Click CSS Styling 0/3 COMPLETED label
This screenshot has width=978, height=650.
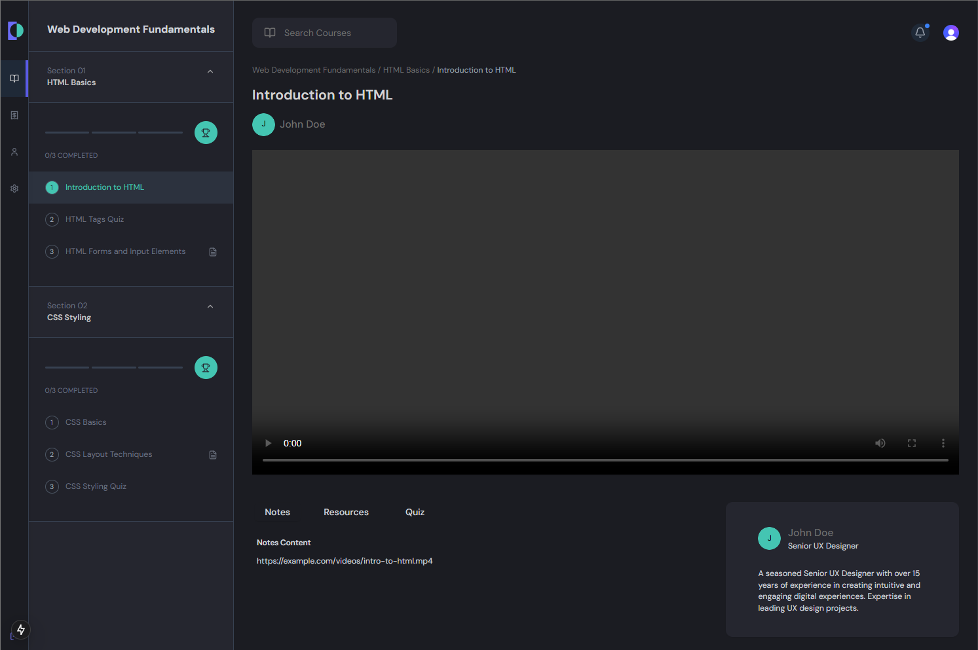[x=71, y=391]
